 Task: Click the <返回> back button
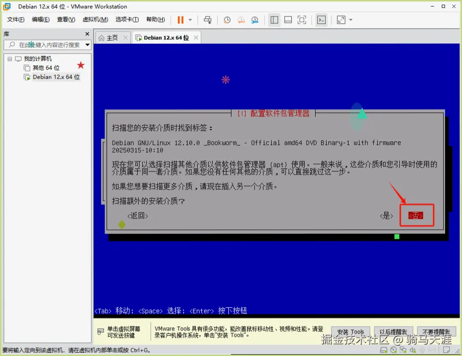coord(138,216)
